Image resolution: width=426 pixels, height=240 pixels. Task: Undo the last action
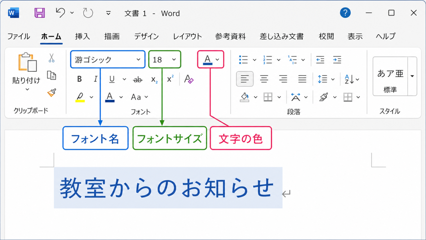coord(60,13)
